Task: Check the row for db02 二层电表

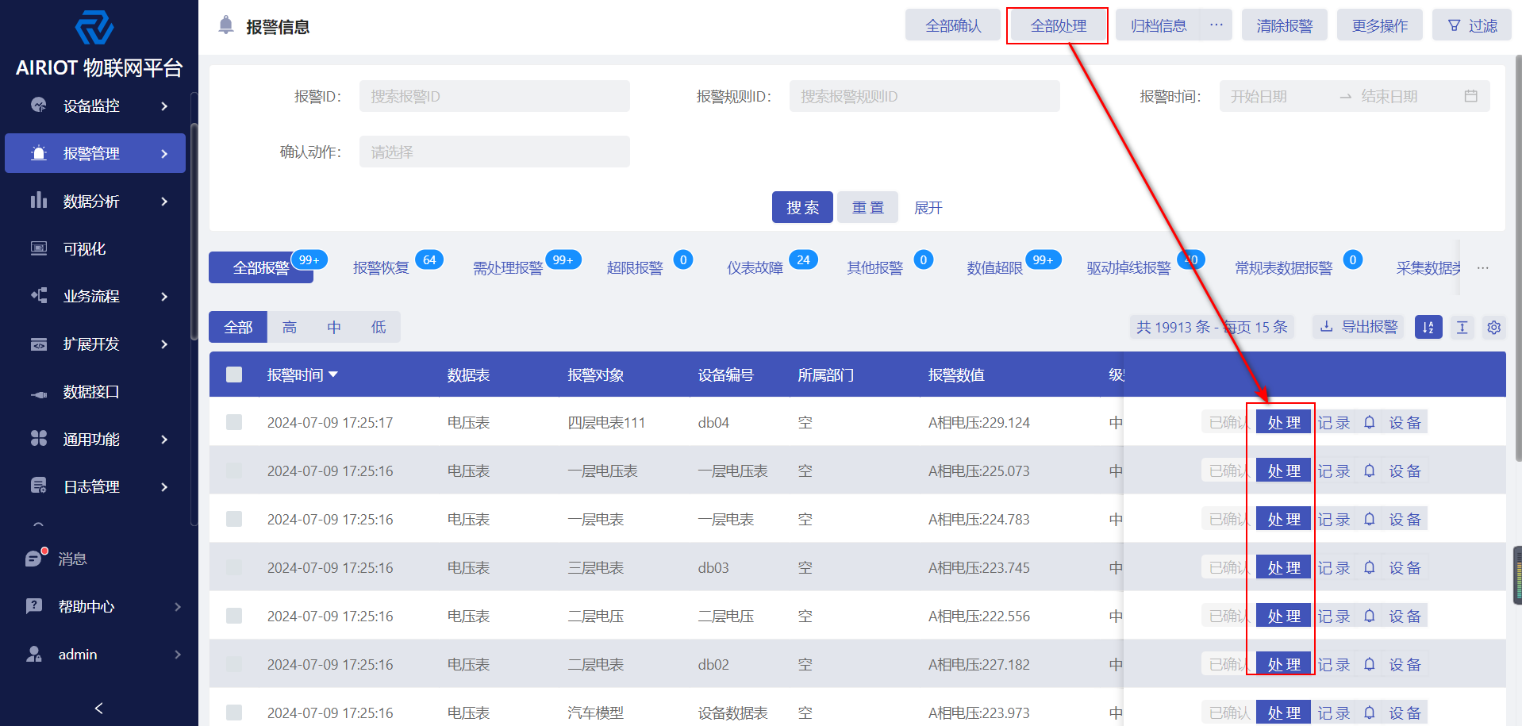Action: (x=234, y=664)
